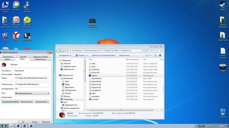Image resolution: width=229 pixels, height=128 pixels.
Task: Click OK in the properties dialog
Action: click(23, 122)
